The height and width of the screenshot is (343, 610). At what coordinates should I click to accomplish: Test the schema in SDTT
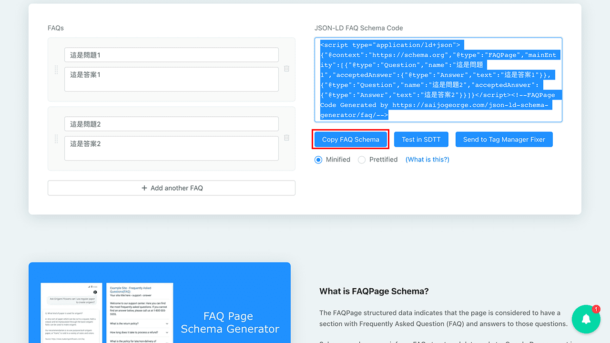click(x=421, y=139)
